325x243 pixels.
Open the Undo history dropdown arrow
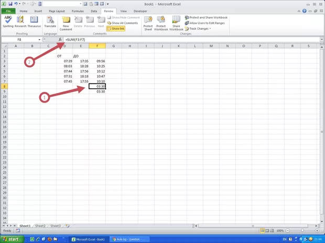click(x=19, y=4)
